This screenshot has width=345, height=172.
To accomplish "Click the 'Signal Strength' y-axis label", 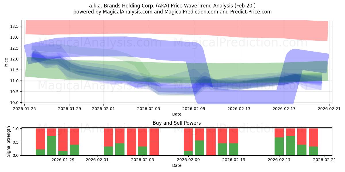I will coord(9,141).
